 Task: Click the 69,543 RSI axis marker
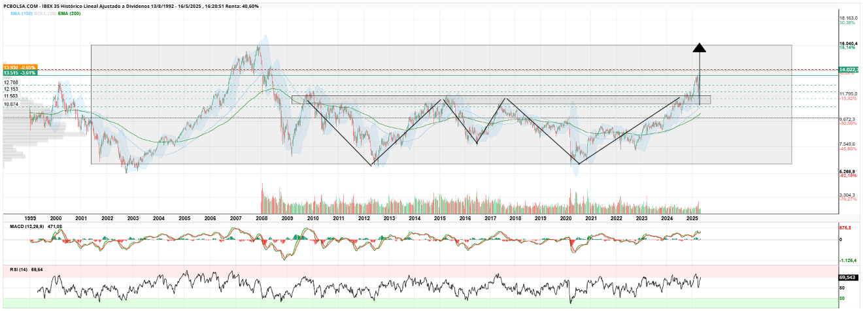847,278
